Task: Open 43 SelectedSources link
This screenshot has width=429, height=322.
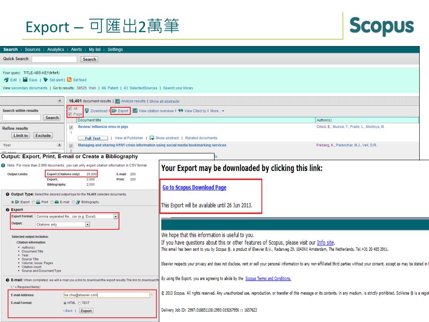Action: click(x=140, y=88)
